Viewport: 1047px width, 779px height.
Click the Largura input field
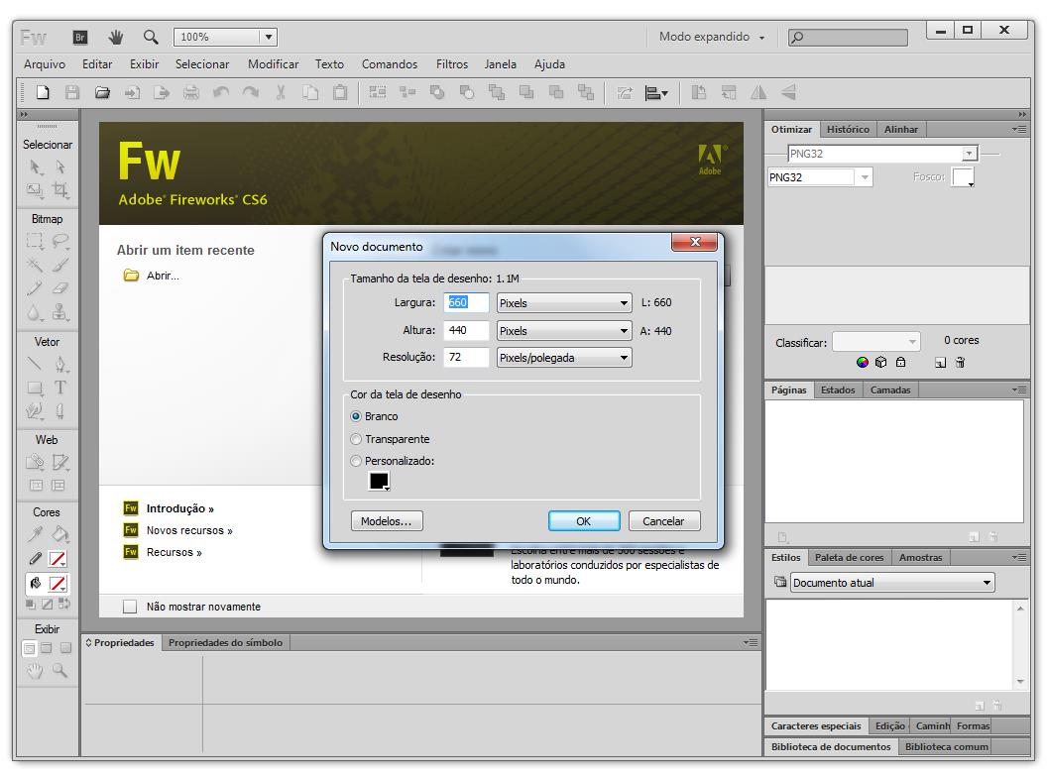(x=466, y=302)
